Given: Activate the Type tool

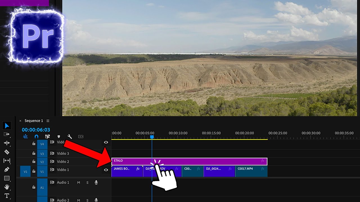Looking at the screenshot, I should click(7, 196).
